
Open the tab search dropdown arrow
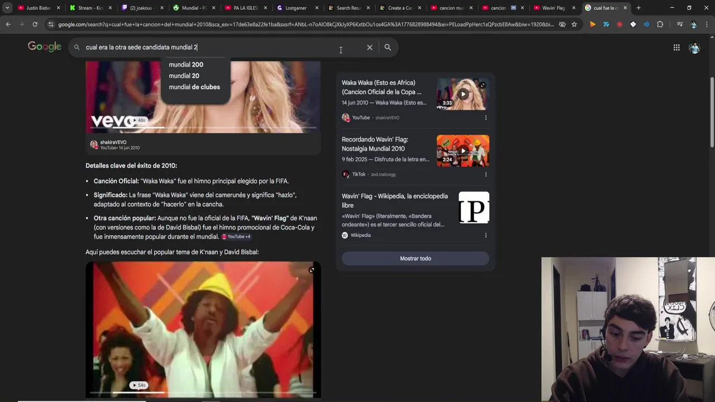pyautogui.click(x=7, y=8)
